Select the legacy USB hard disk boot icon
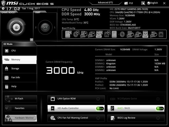This screenshot has height=127, width=169. coord(130,34)
